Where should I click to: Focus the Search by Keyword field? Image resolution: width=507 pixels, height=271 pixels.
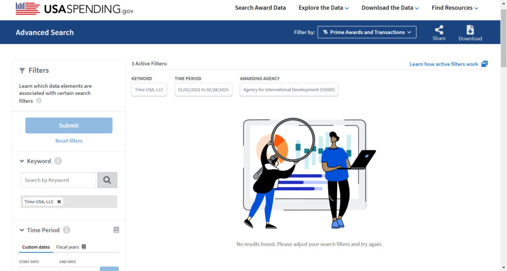58,180
